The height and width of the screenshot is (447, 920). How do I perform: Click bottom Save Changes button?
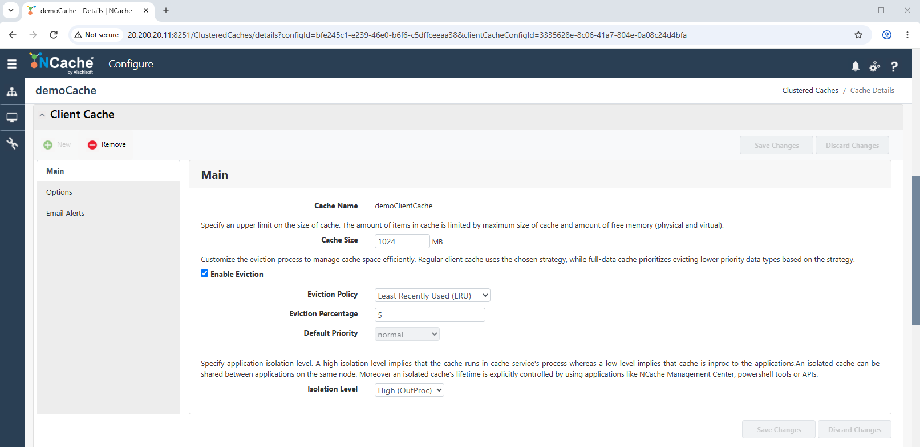(779, 429)
